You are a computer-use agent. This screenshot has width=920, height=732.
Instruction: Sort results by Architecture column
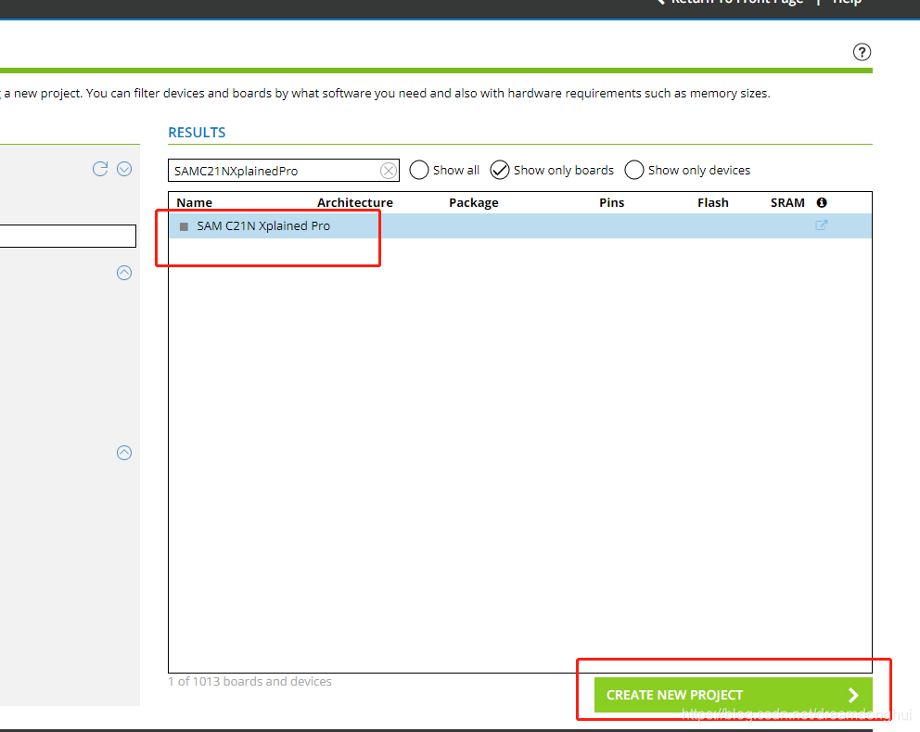[x=355, y=202]
